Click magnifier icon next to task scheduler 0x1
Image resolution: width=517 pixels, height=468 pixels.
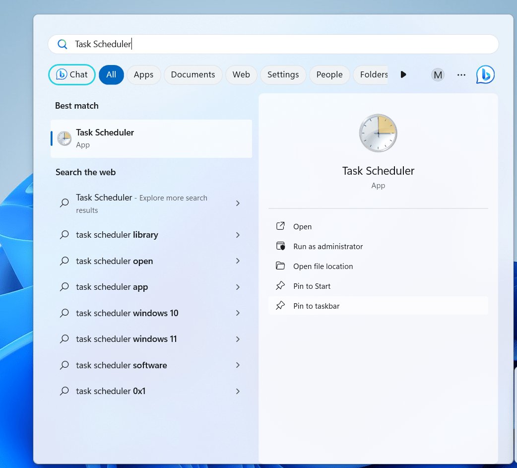(x=65, y=391)
